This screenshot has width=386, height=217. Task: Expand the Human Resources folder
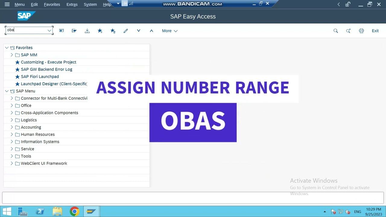(x=12, y=134)
